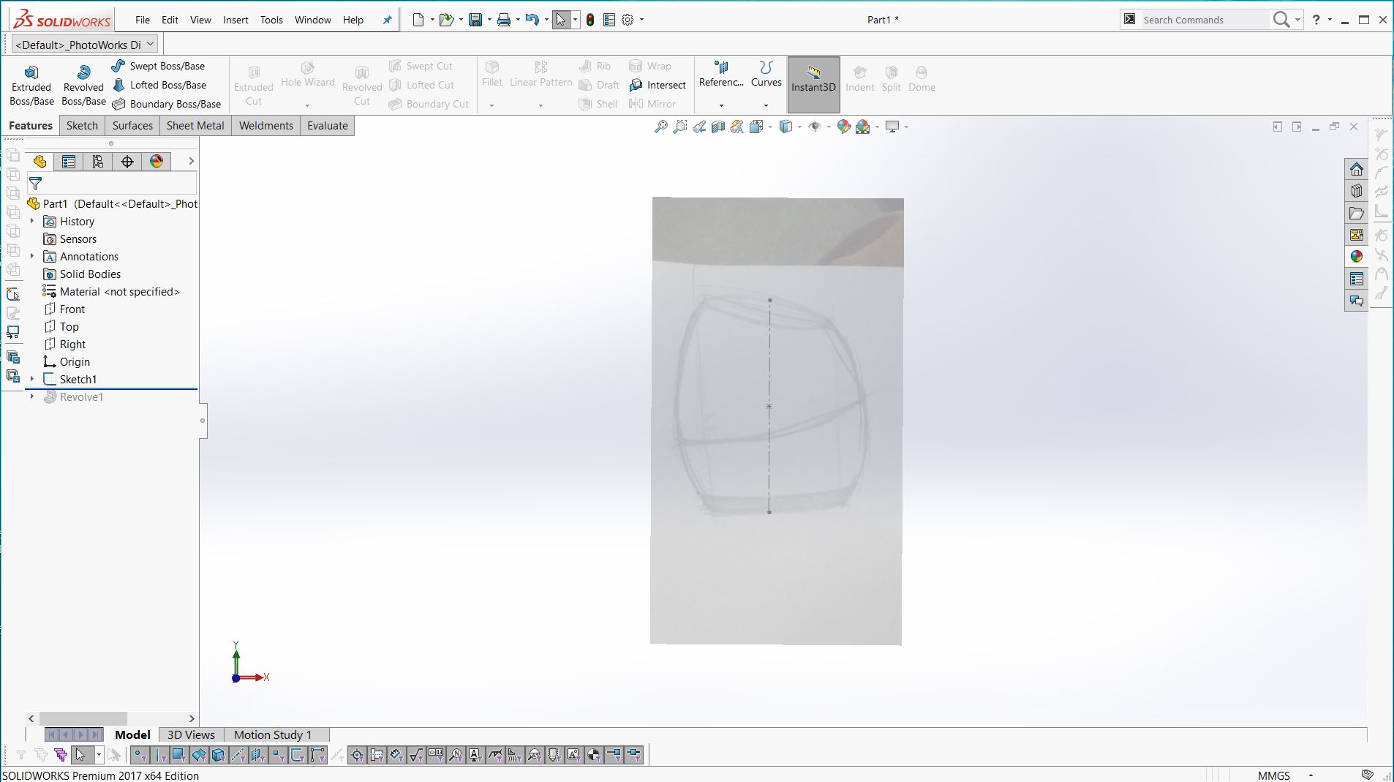Open the Curves dropdown arrow
The height and width of the screenshot is (782, 1394).
click(766, 105)
